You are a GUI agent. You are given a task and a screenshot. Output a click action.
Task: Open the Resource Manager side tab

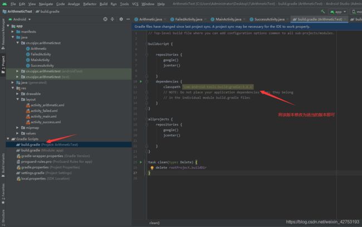(x=3, y=34)
